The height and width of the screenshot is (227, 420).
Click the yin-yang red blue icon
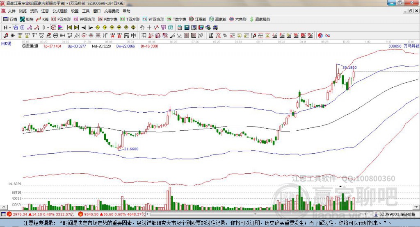[320, 36]
